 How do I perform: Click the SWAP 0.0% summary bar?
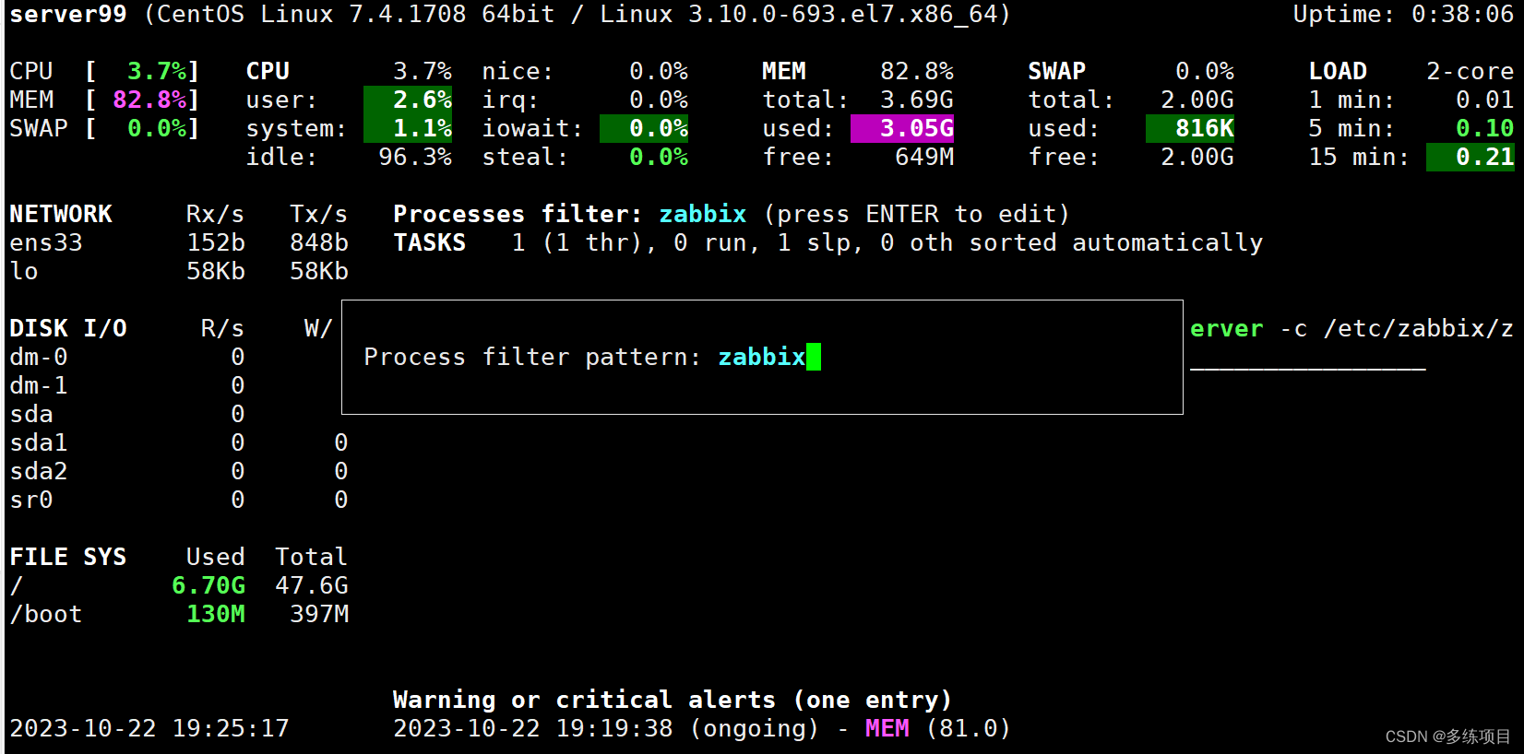click(x=104, y=128)
